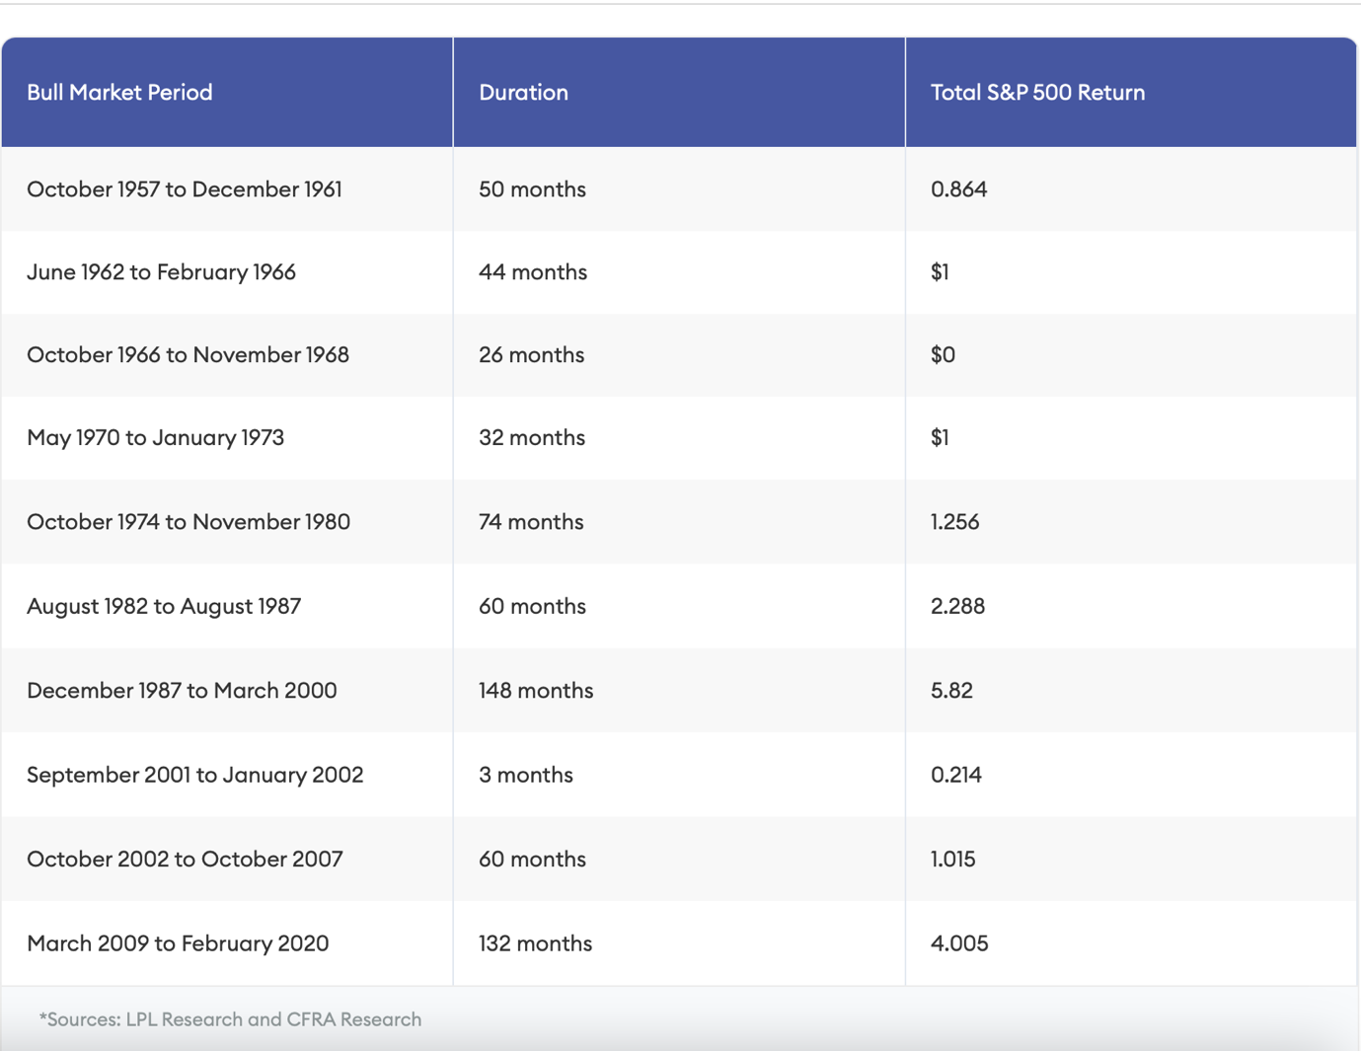This screenshot has width=1361, height=1051.
Task: Click the 1.015 return value
Action: 952,860
